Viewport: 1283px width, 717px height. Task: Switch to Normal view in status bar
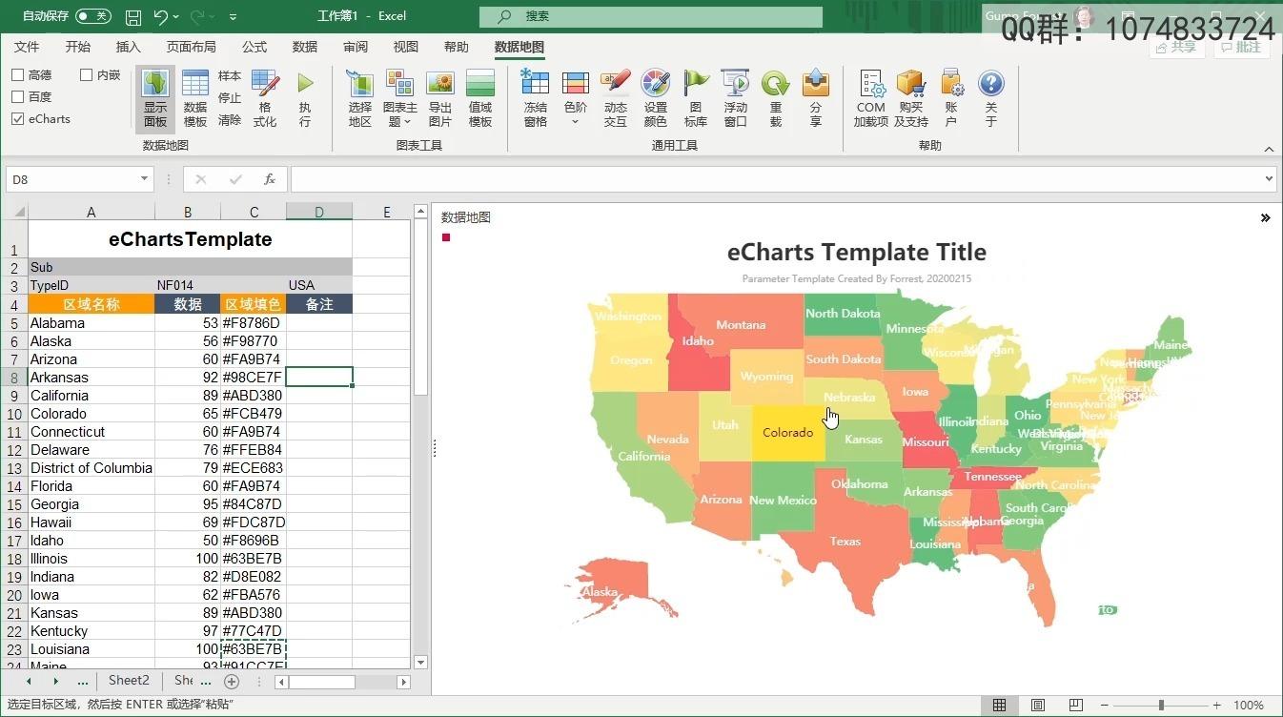click(999, 706)
